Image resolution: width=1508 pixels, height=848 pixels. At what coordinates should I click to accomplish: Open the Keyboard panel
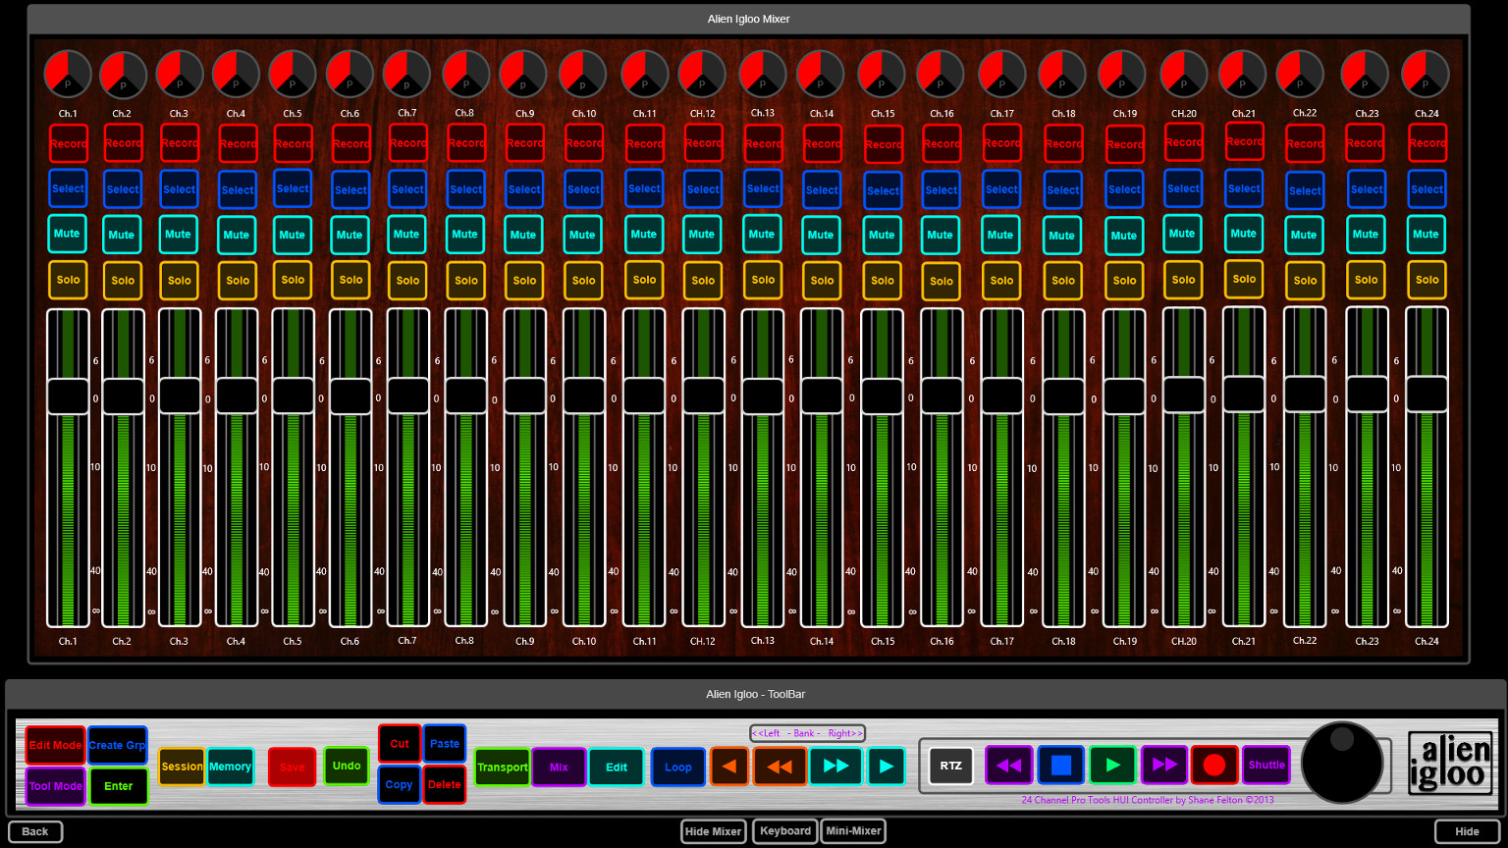coord(785,830)
